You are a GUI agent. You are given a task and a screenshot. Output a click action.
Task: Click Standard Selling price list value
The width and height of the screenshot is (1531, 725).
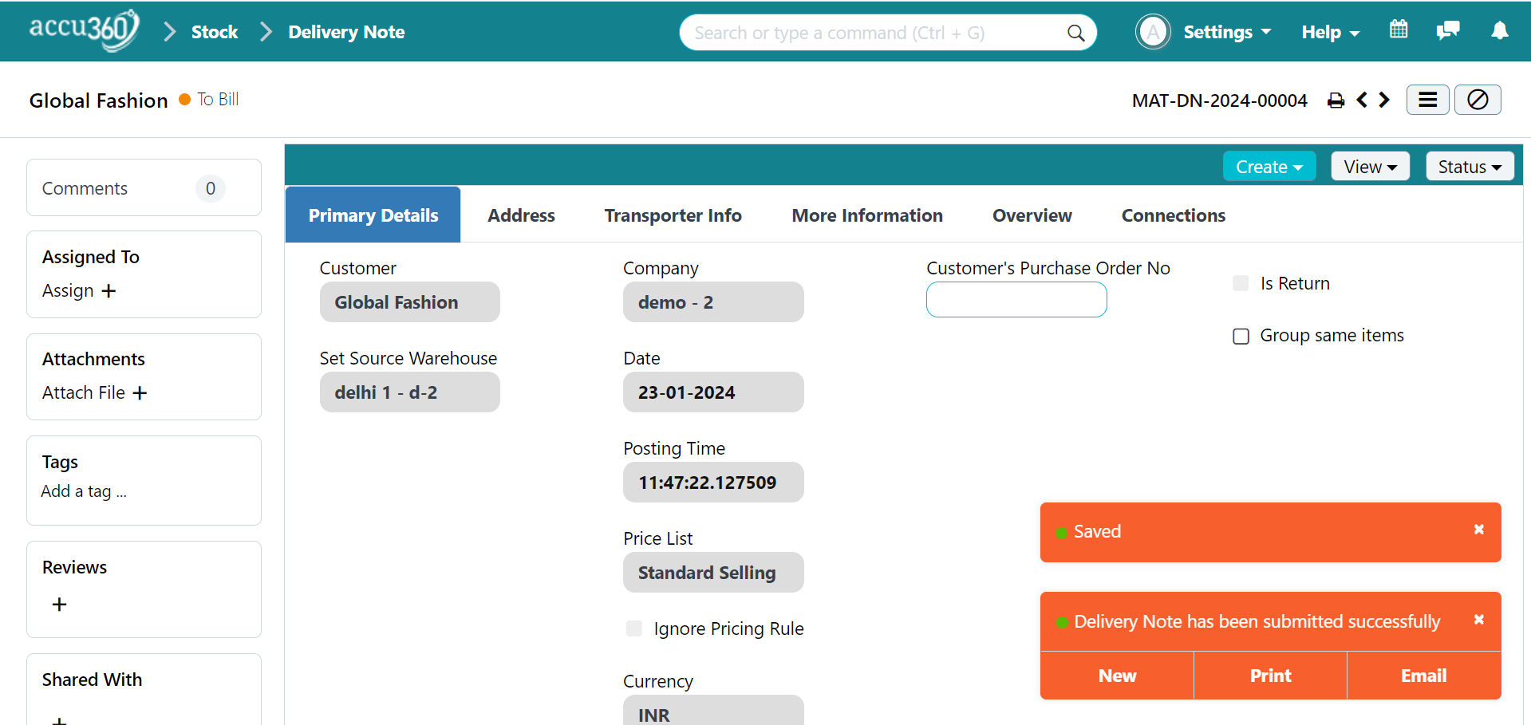tap(713, 573)
